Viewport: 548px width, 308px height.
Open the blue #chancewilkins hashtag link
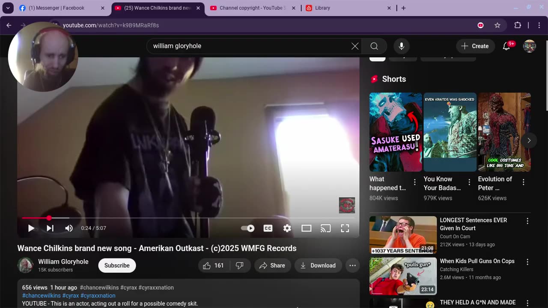(x=41, y=296)
